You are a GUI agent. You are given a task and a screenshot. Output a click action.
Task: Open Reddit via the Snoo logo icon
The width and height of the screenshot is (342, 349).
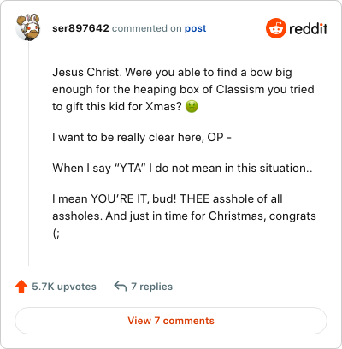[275, 28]
